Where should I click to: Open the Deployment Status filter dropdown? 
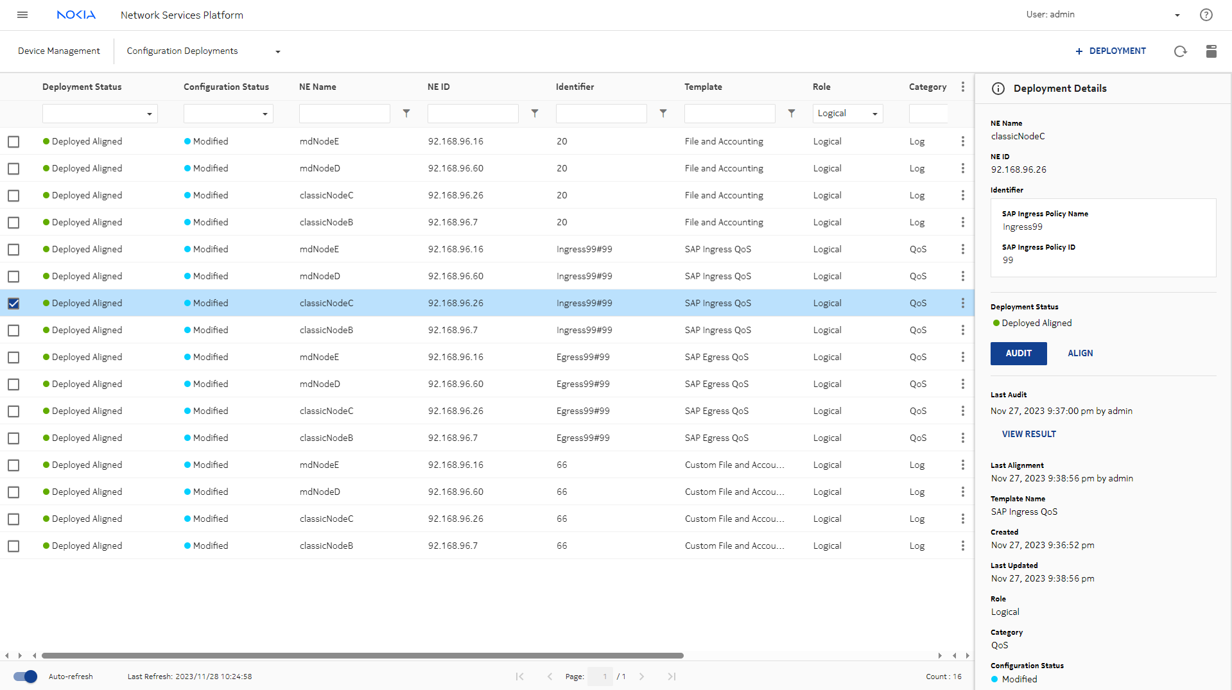point(100,114)
